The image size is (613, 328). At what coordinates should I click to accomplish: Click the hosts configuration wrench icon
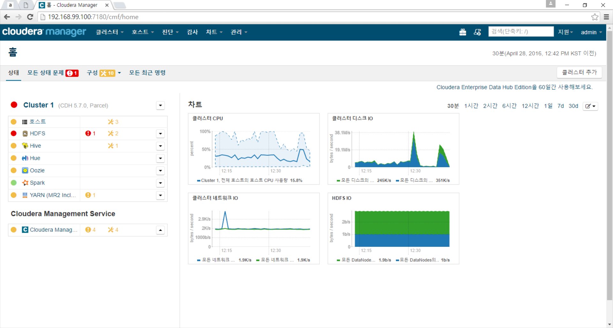point(111,122)
